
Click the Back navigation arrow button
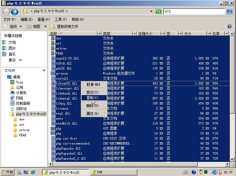coord(6,11)
